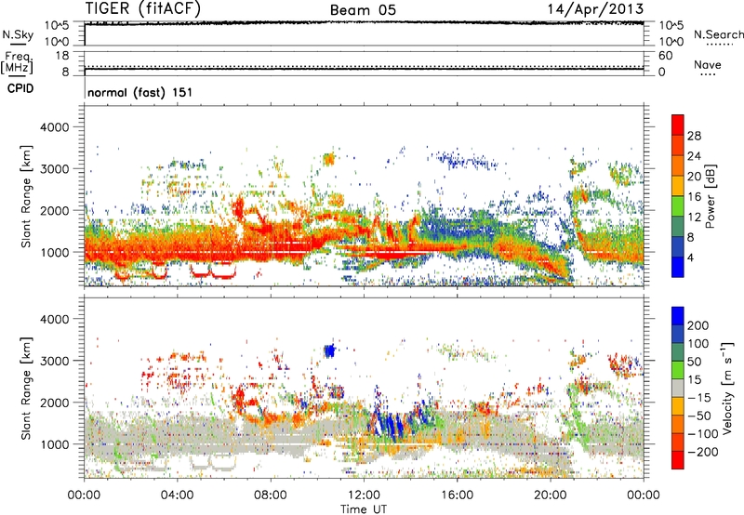
Task: Click the "Freq. [MHz]" axis label
Action: click(x=18, y=62)
